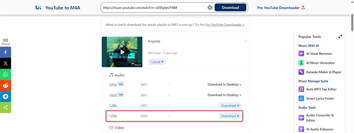Click the Popular Tools heading
Viewport: 354px width, 133px height.
(310, 37)
